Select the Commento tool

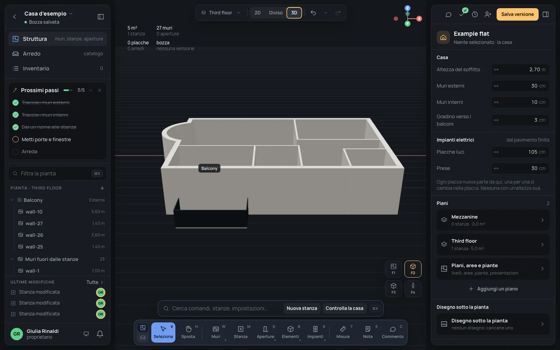click(x=393, y=332)
